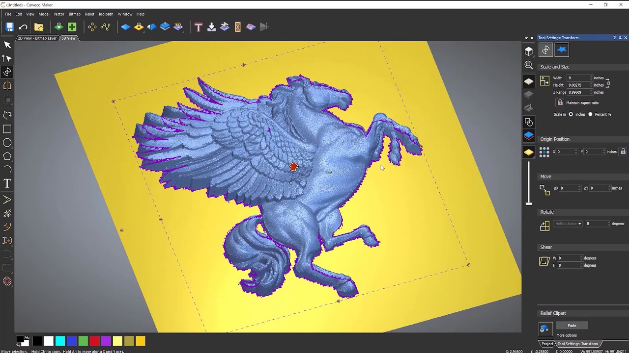Click the Height value spinner arrows
Viewport: 629px width, 353px height.
(591, 85)
